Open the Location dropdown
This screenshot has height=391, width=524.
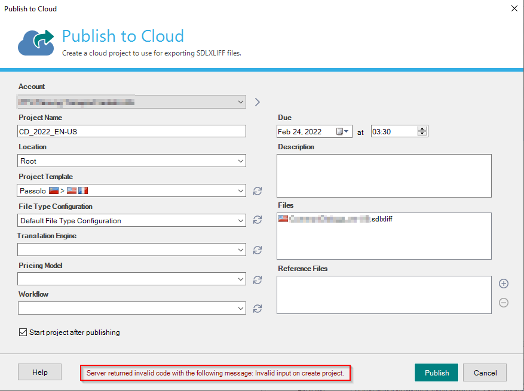(x=241, y=161)
